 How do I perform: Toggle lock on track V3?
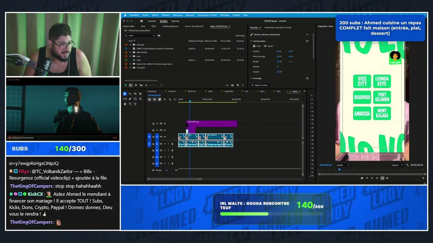click(x=153, y=124)
